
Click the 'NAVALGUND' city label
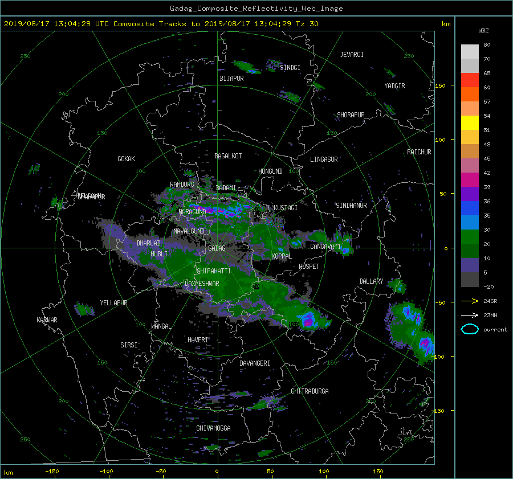coord(189,231)
